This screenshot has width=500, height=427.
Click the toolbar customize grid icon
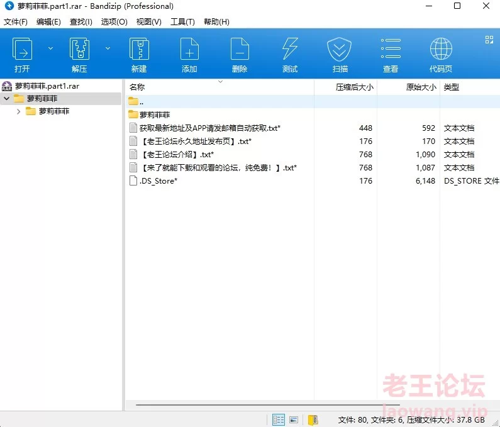[489, 40]
